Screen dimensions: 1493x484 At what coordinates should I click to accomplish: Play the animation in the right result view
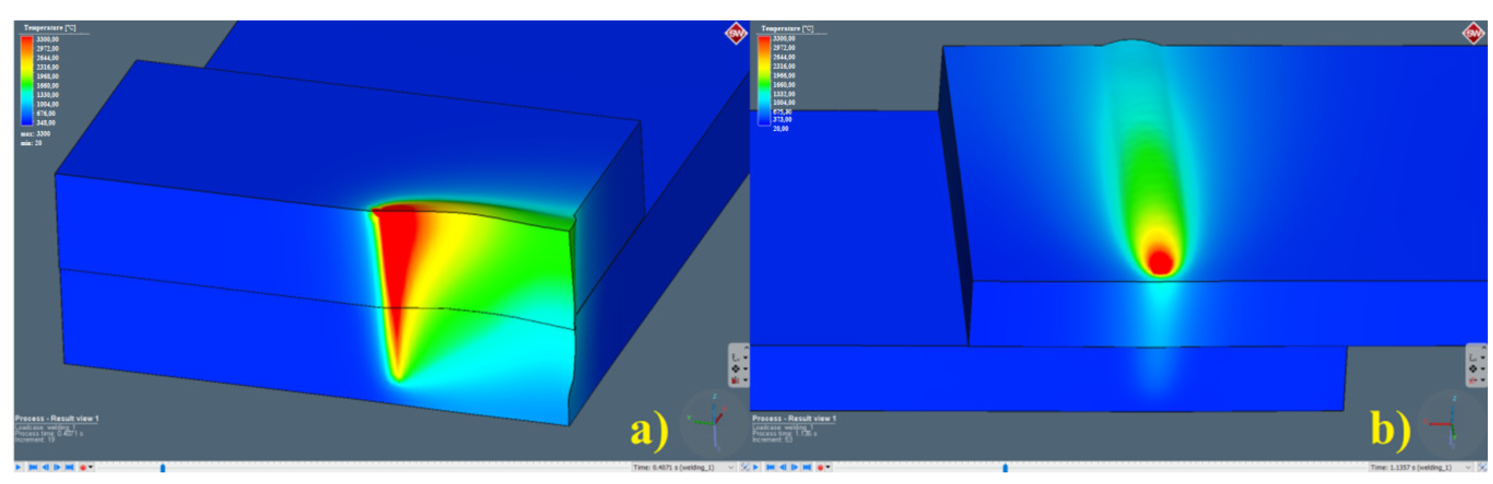(x=756, y=467)
